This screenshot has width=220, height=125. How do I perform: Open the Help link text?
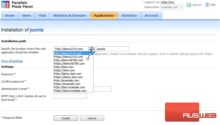click(x=213, y=5)
